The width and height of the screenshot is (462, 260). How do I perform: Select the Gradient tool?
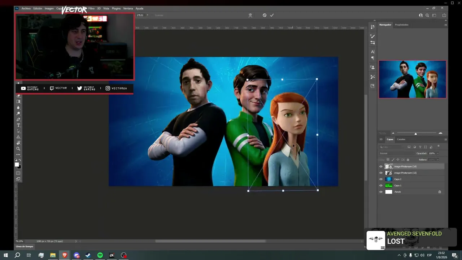tap(19, 102)
